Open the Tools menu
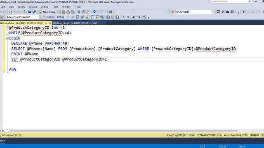The image size is (264, 148). point(55,7)
